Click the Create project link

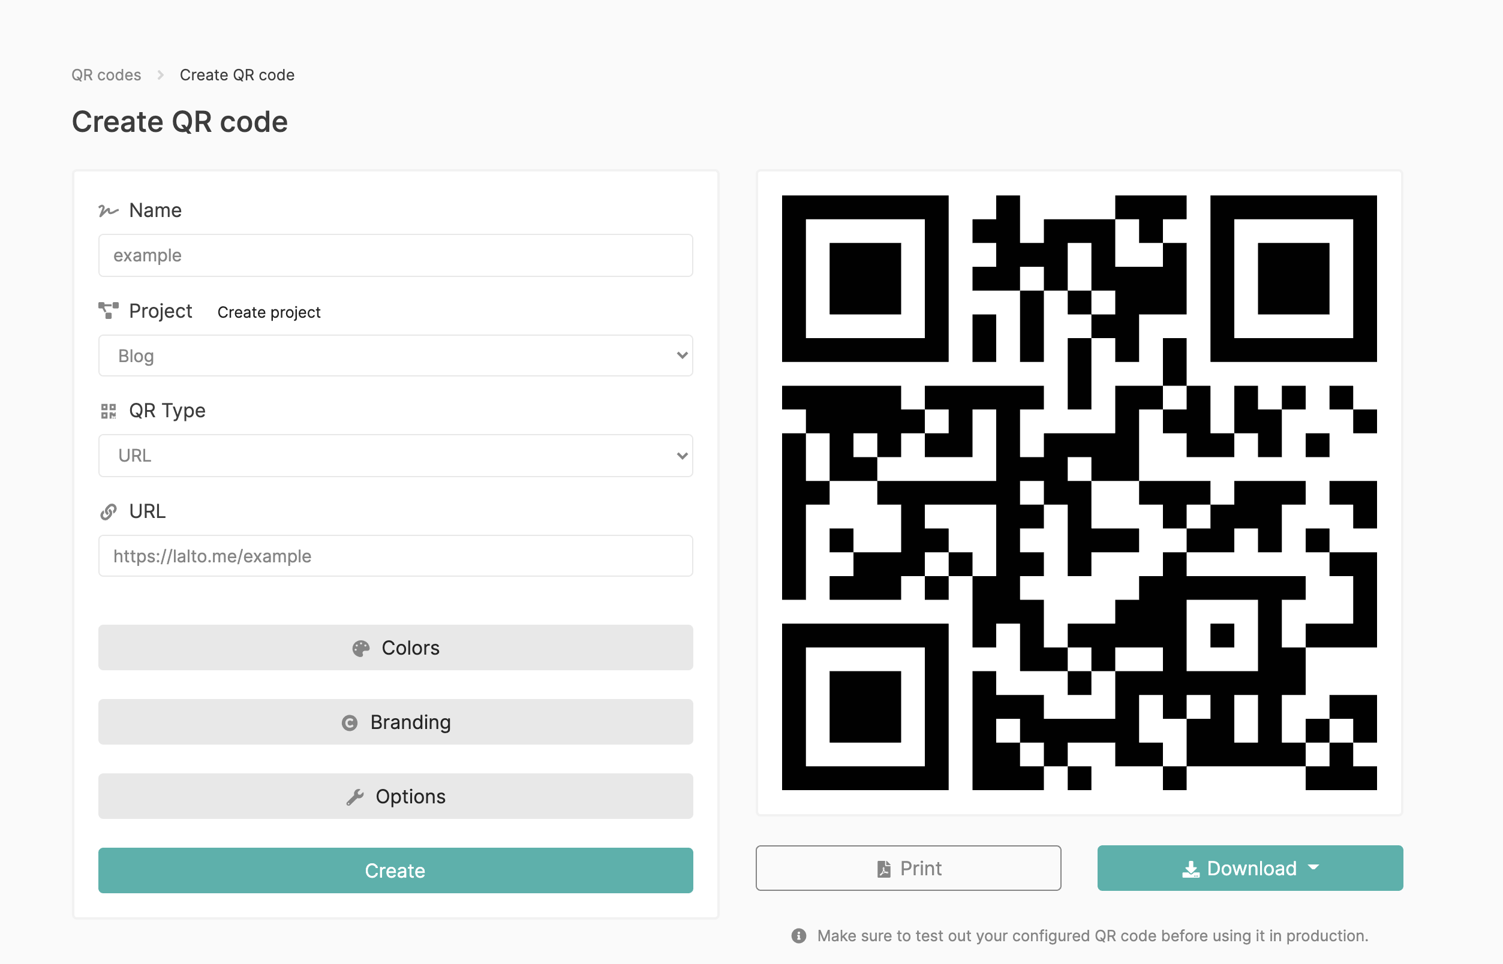269,312
